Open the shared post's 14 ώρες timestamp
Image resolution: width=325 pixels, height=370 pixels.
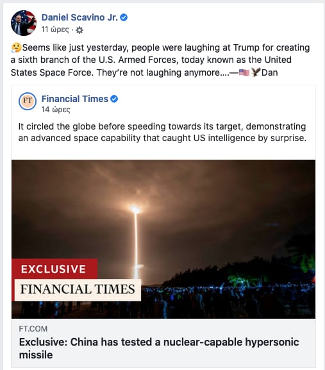pyautogui.click(x=56, y=110)
